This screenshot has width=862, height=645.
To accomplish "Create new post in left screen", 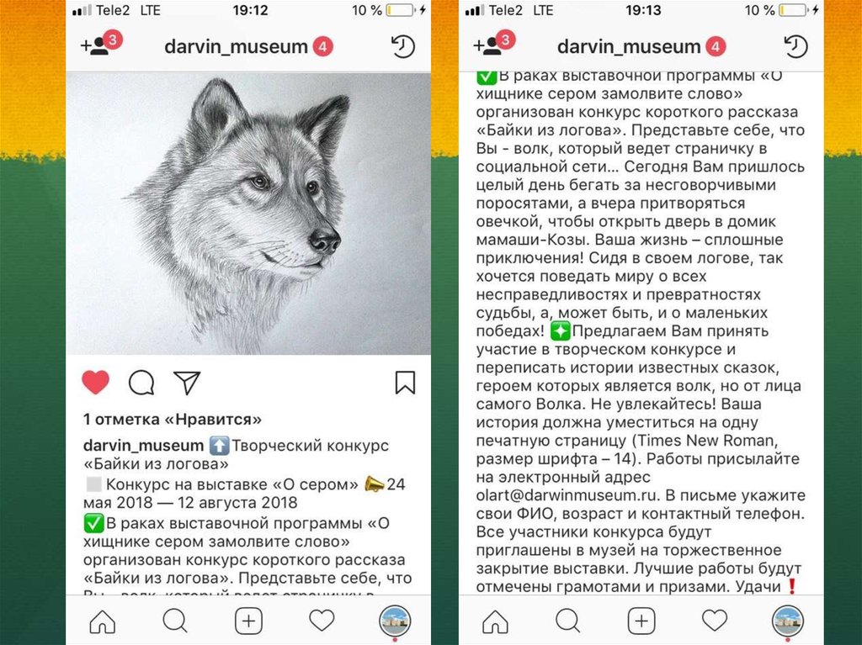I will coord(248,621).
